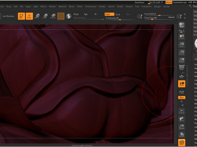
Task: Toggle the Dynamic draw size option
Action: click(171, 17)
